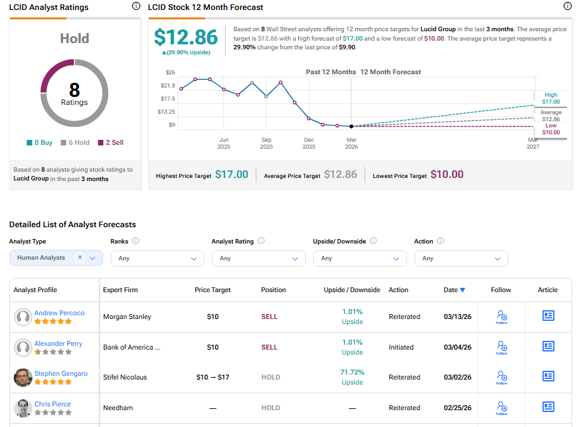Image resolution: width=579 pixels, height=427 pixels.
Task: Open article for Stephen Gengaro's rating
Action: click(x=548, y=376)
